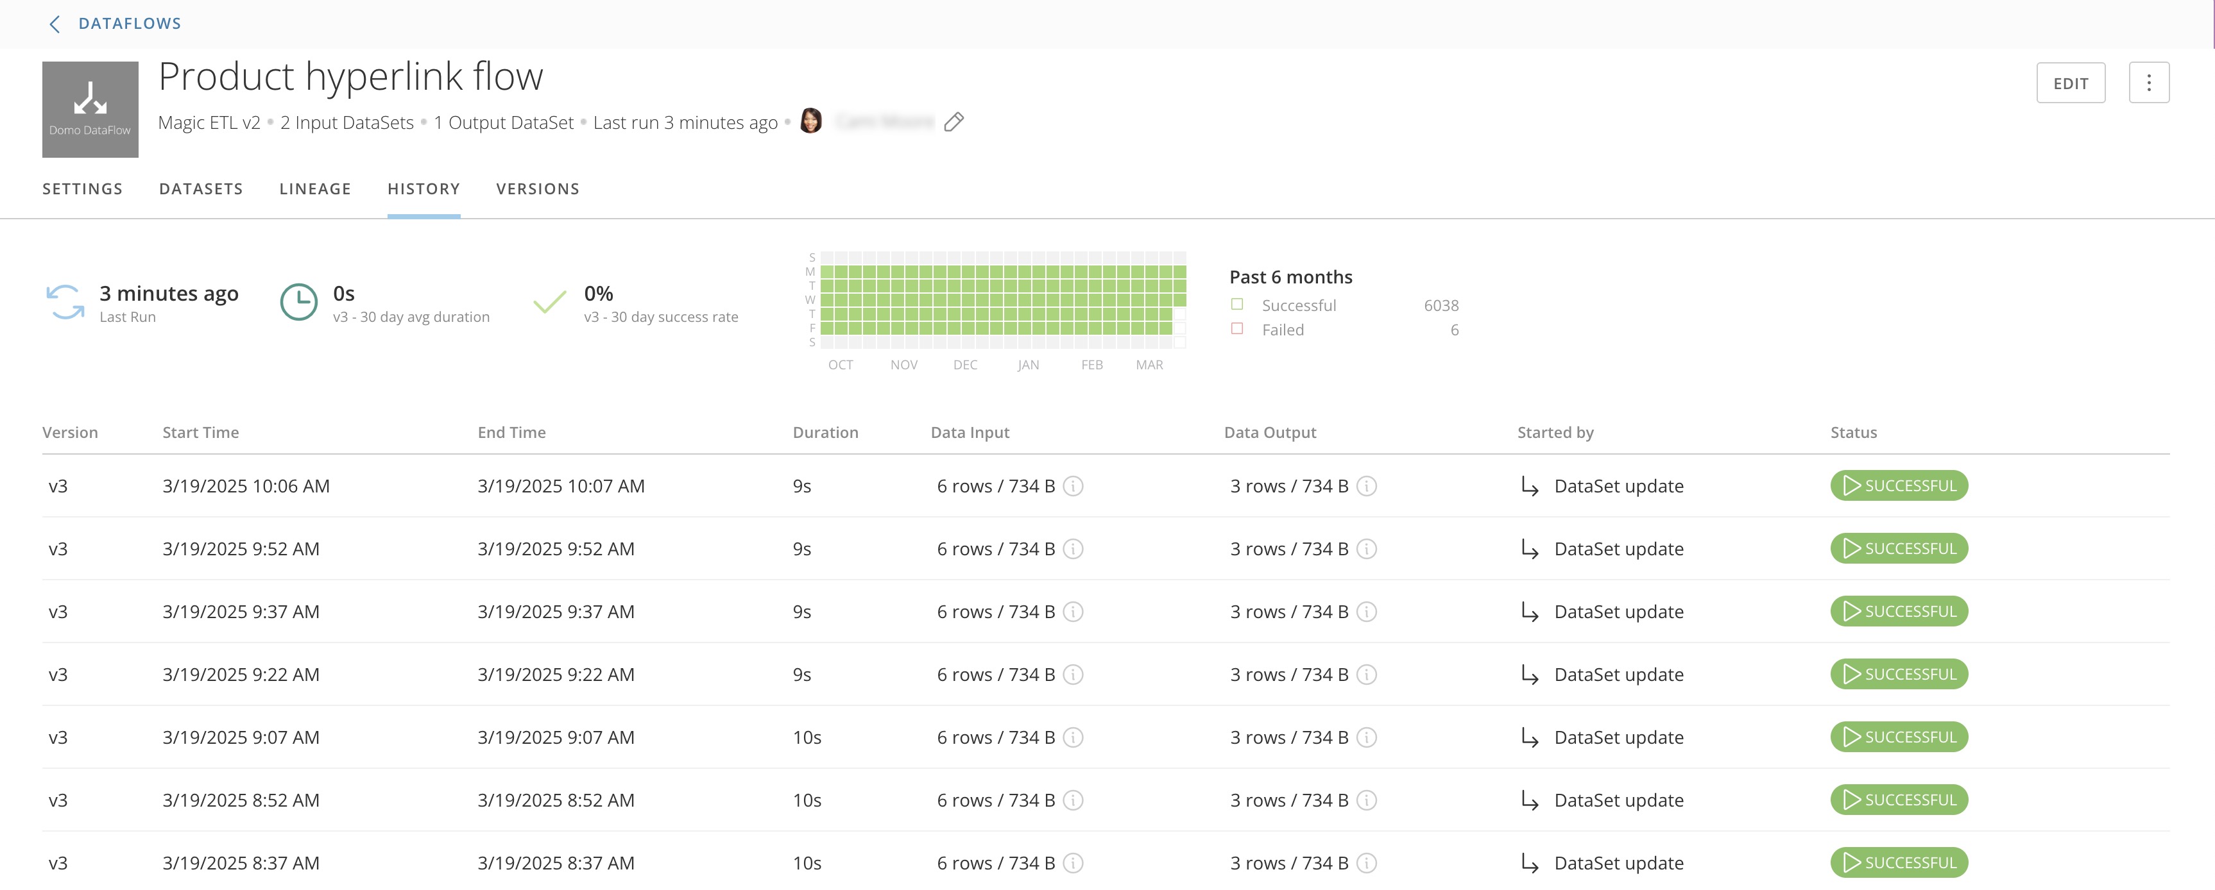Click the owner avatar picture
Viewport: 2215px width, 890px height.
(811, 121)
